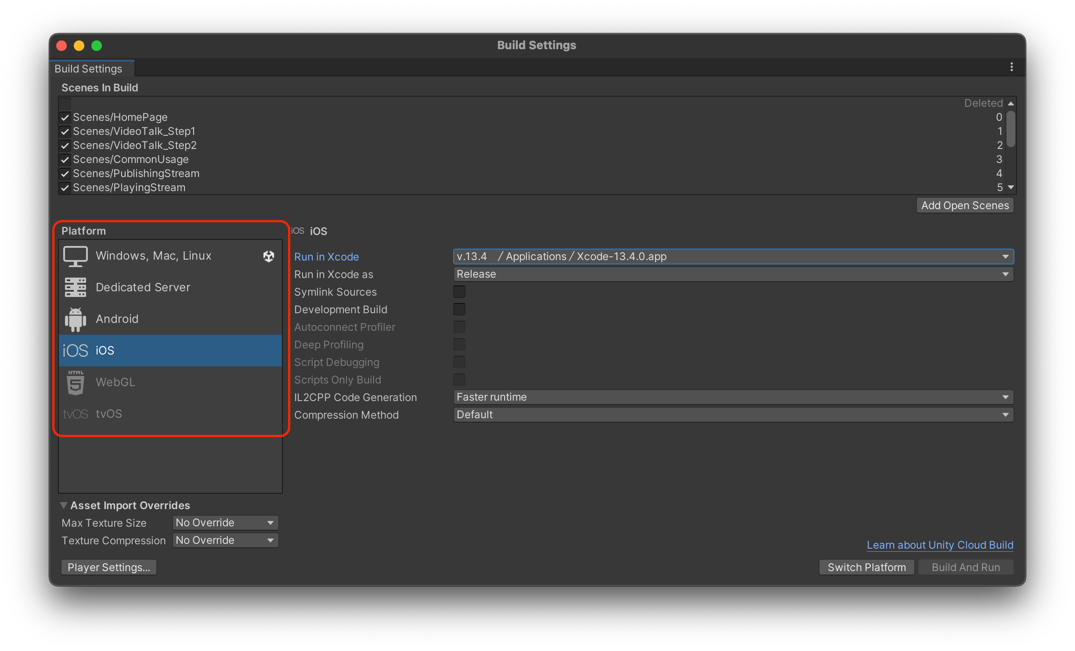Open the IL2CPP Code Generation dropdown
This screenshot has width=1075, height=651.
[x=732, y=397]
